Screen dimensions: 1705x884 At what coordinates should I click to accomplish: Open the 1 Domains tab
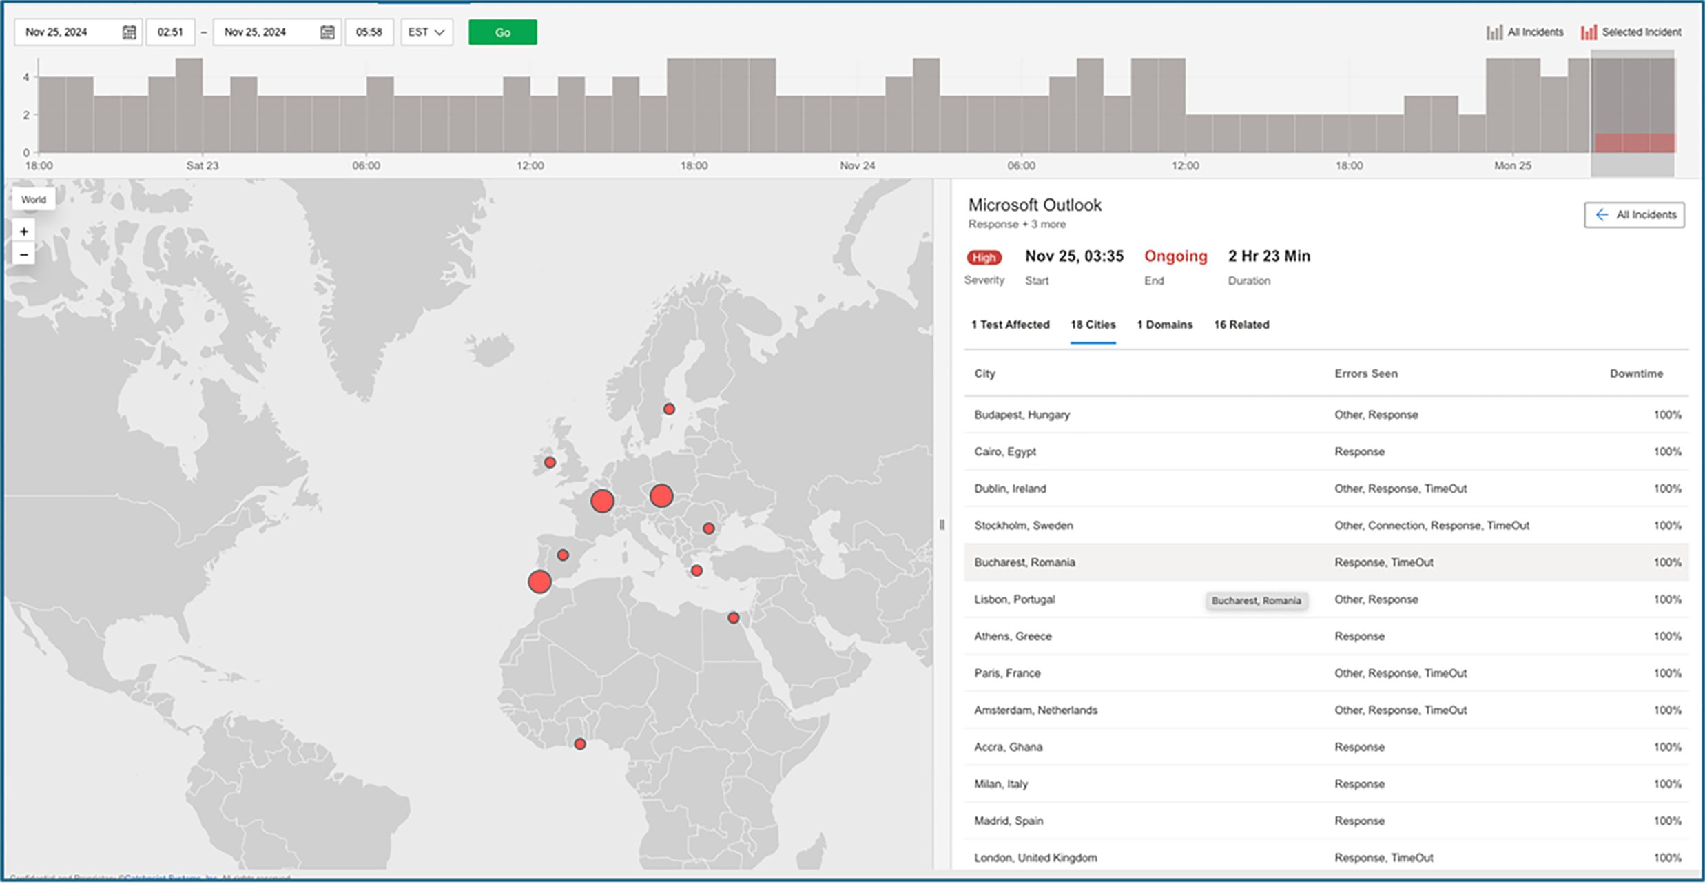tap(1164, 325)
